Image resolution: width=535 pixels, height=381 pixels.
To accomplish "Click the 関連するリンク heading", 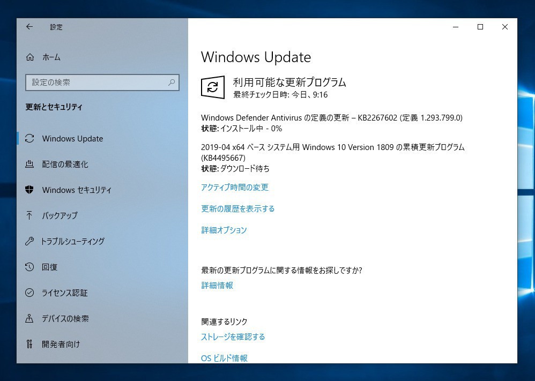I will (224, 322).
